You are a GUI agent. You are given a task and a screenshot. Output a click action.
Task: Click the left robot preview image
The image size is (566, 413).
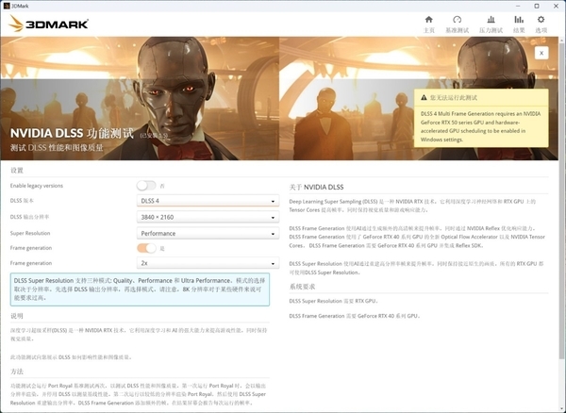click(x=140, y=98)
